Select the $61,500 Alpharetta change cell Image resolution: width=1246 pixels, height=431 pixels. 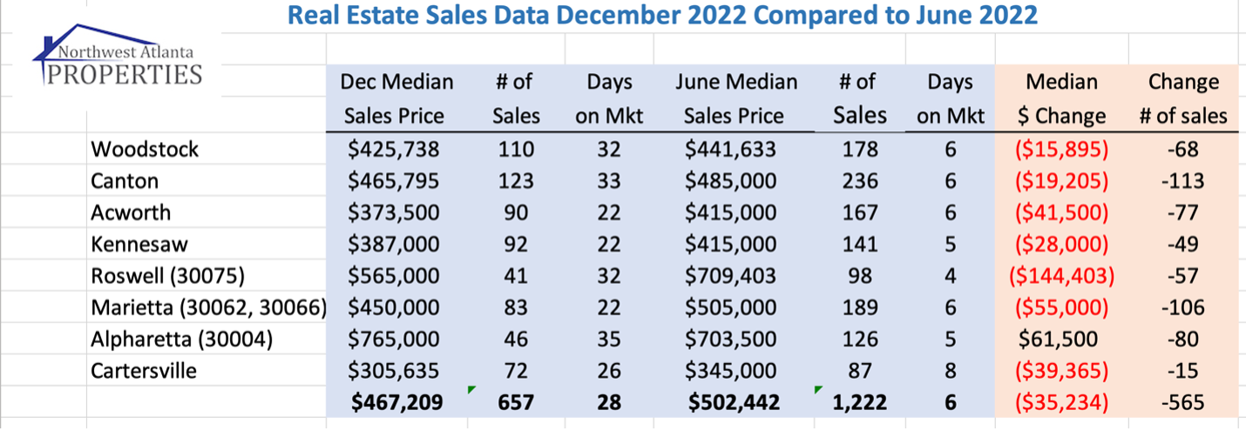click(1061, 339)
